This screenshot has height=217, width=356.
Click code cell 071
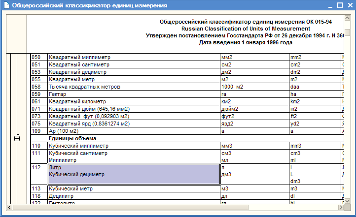tap(39, 109)
